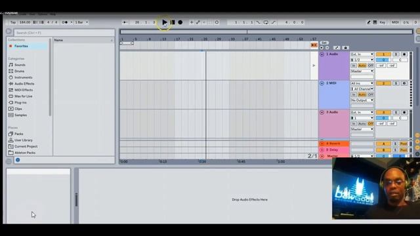Viewport: 420px width, 236px height.
Task: Click the Back to Arrangement orange button
Action: [314, 45]
